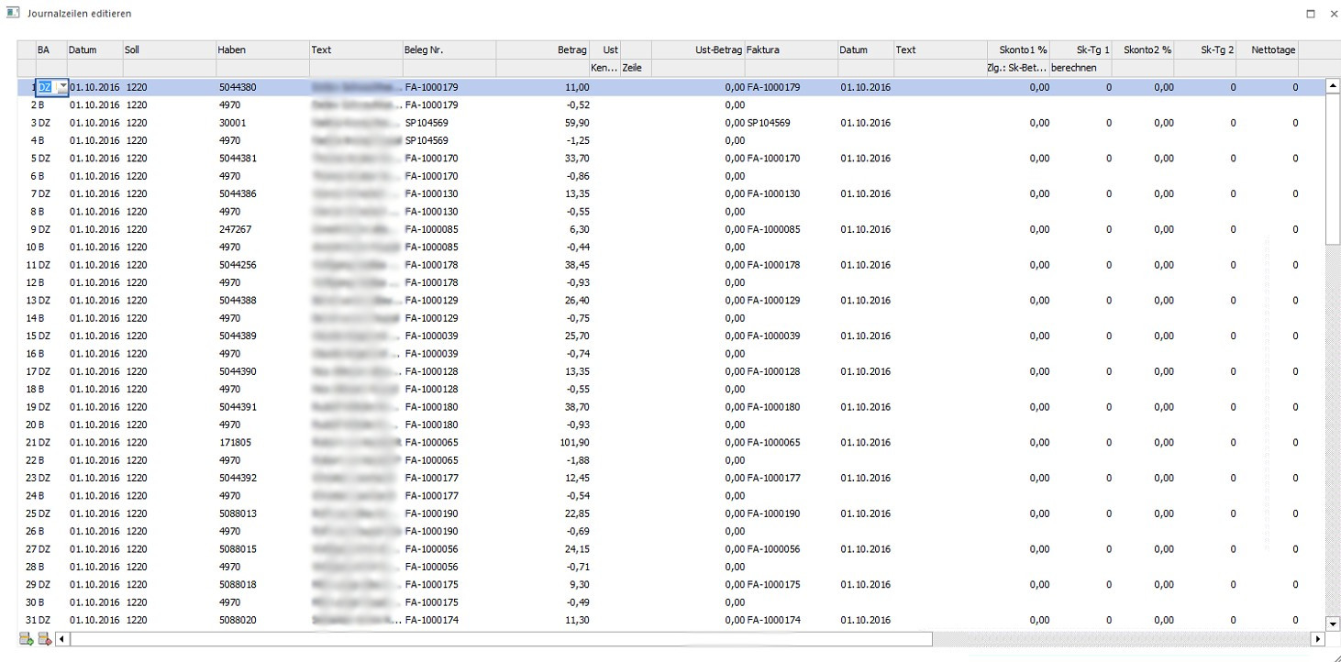Maximize the Journalzeilen editieren window

pyautogui.click(x=1311, y=14)
